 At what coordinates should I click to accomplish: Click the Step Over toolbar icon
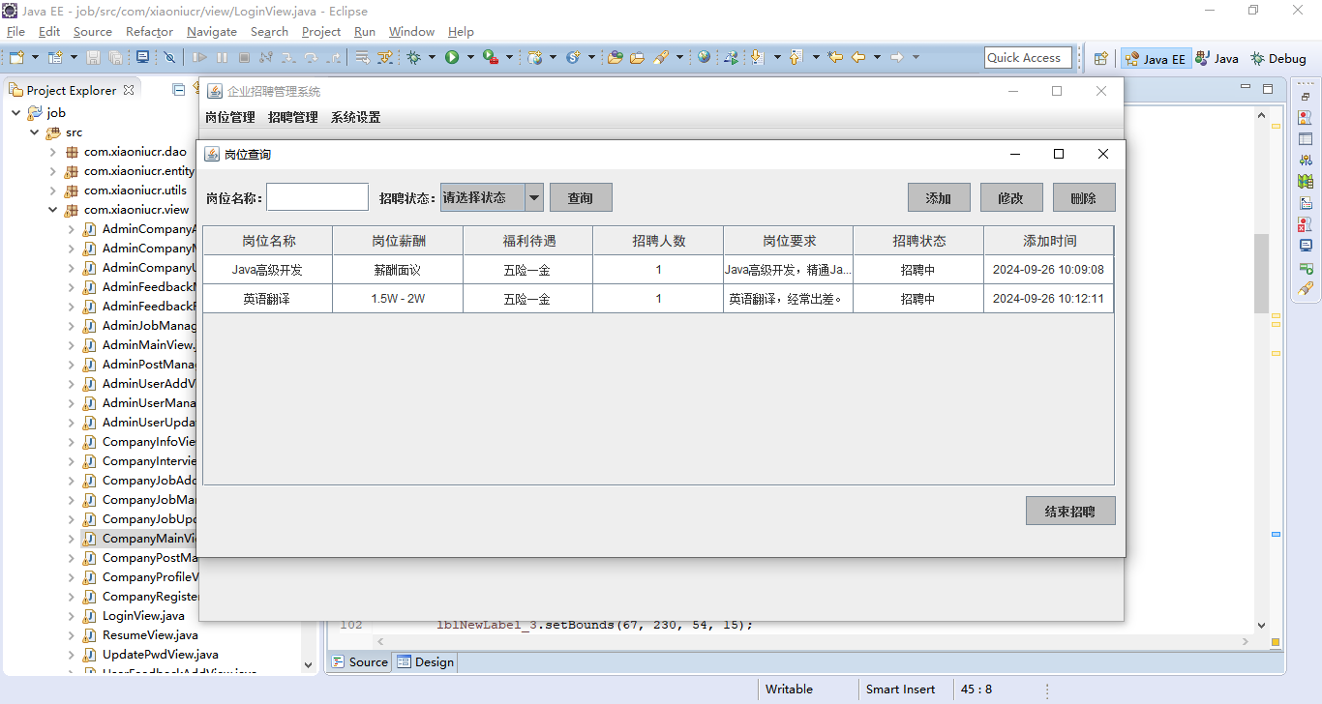[x=311, y=58]
